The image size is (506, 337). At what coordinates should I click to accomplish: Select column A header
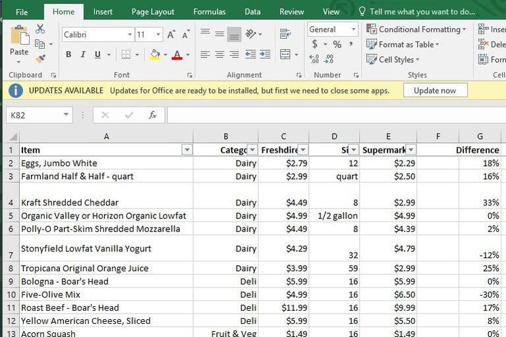(106, 137)
